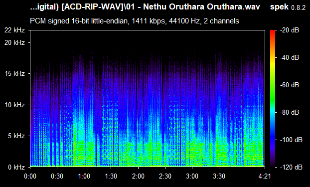Click the 0:30 time axis label

coord(57,176)
